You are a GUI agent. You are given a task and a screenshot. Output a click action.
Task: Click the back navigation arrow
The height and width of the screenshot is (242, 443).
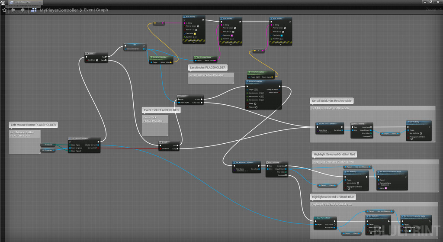click(x=13, y=10)
